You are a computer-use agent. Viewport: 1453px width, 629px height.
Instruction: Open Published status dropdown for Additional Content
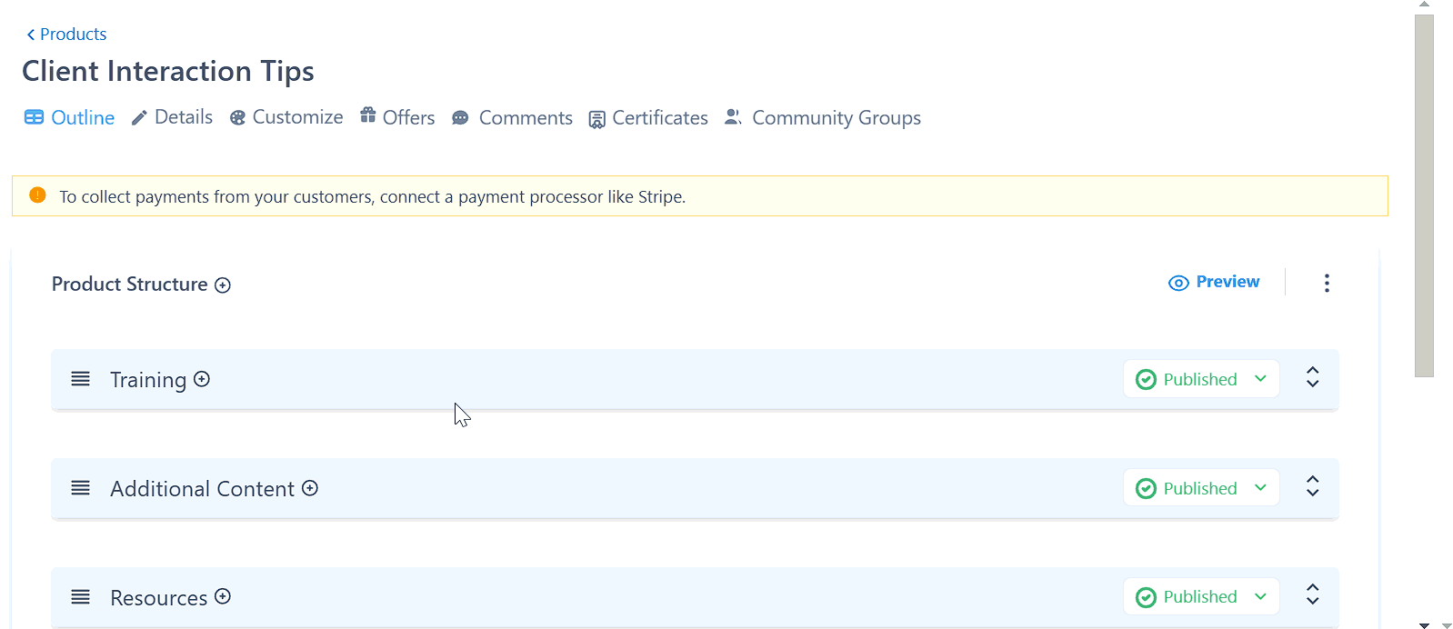(1200, 488)
